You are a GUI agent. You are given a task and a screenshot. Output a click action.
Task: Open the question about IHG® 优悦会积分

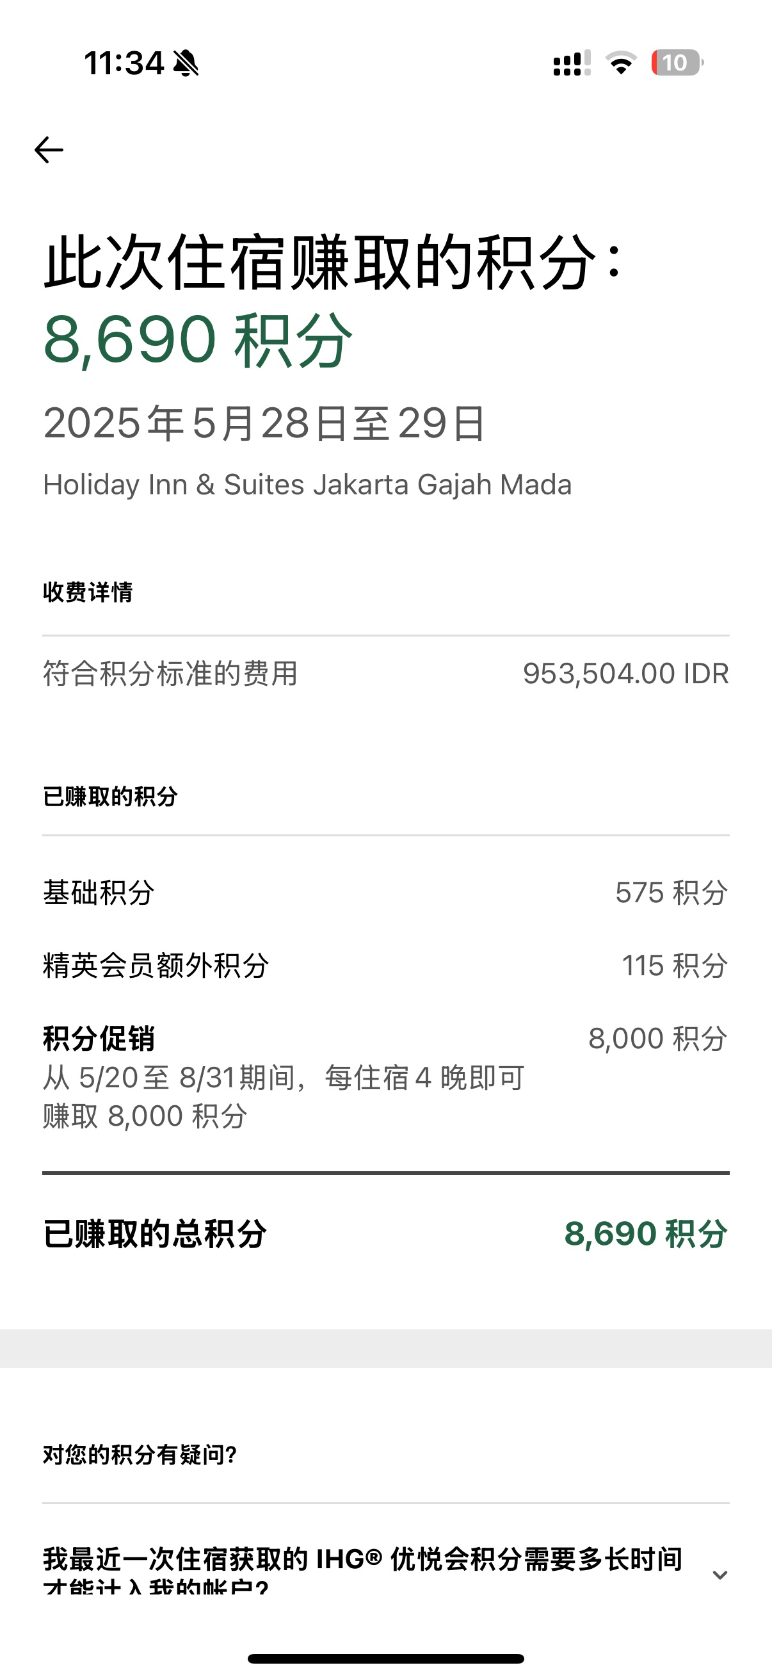coord(363,1569)
